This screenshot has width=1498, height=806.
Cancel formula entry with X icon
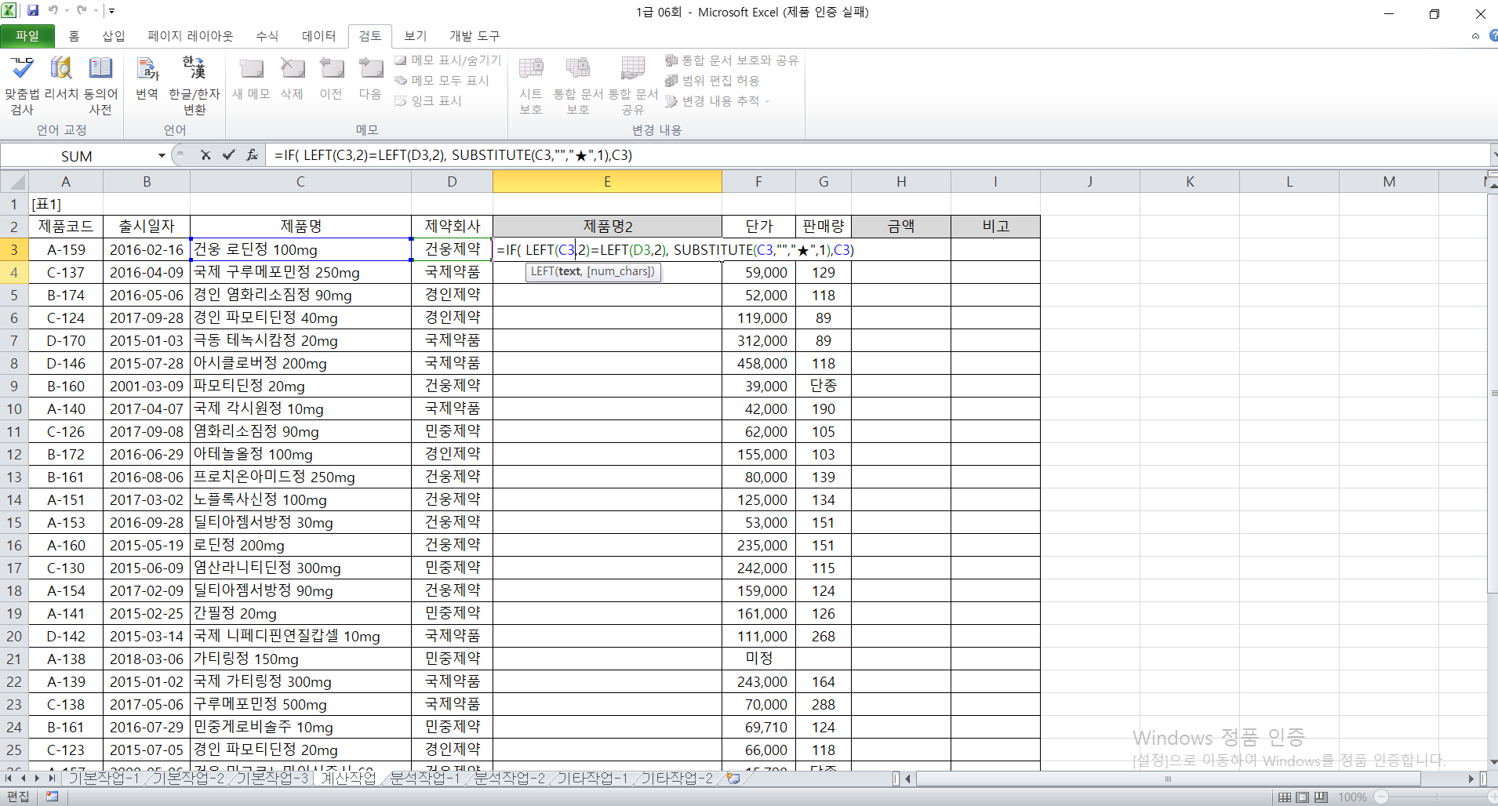click(x=205, y=155)
